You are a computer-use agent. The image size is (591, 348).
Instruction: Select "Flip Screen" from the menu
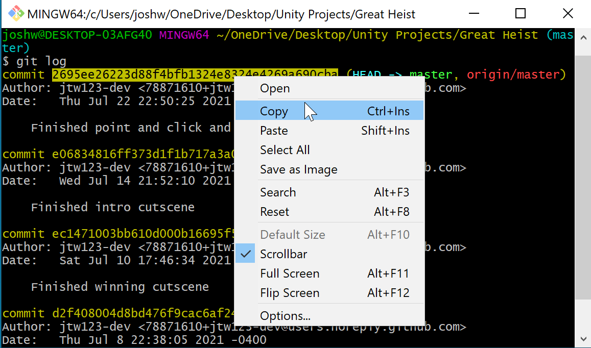290,292
